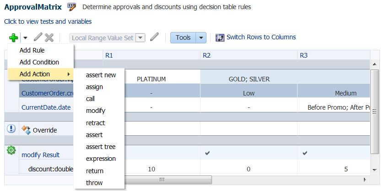Select assert tree from the submenu
The width and height of the screenshot is (385, 191).
tap(99, 147)
